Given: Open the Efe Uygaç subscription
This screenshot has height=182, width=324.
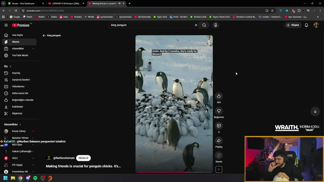Looking at the screenshot, I should pos(19,165).
